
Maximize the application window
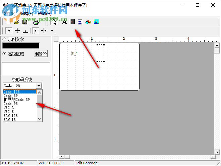(198, 5)
